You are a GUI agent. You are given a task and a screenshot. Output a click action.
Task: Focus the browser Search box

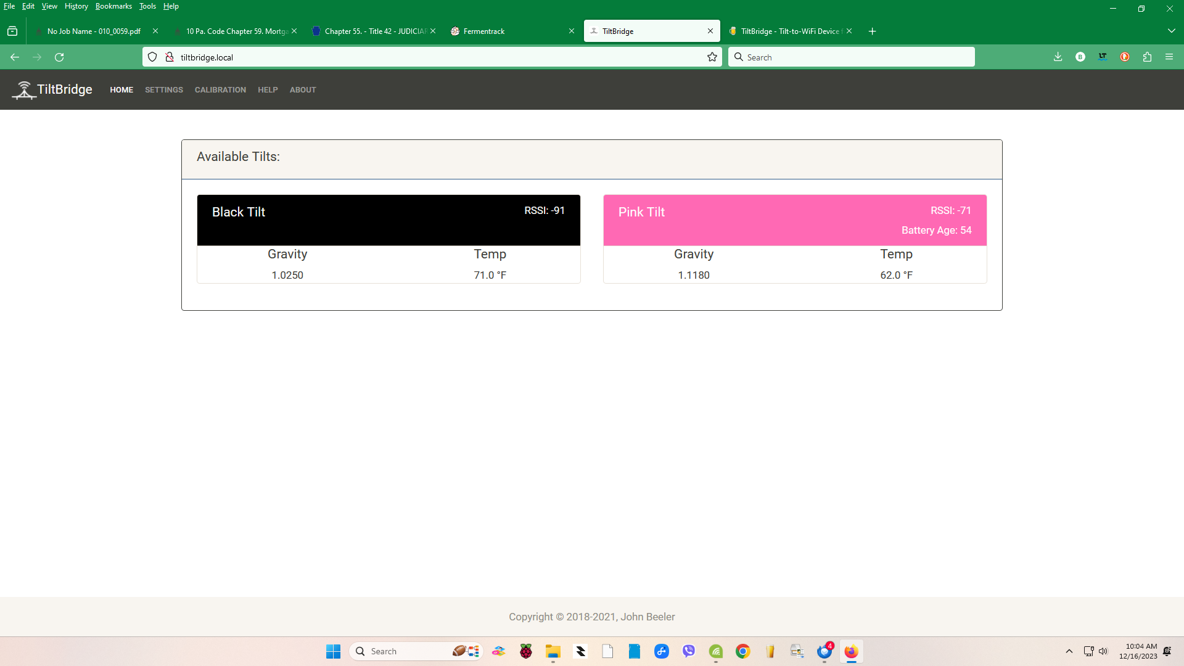(851, 57)
